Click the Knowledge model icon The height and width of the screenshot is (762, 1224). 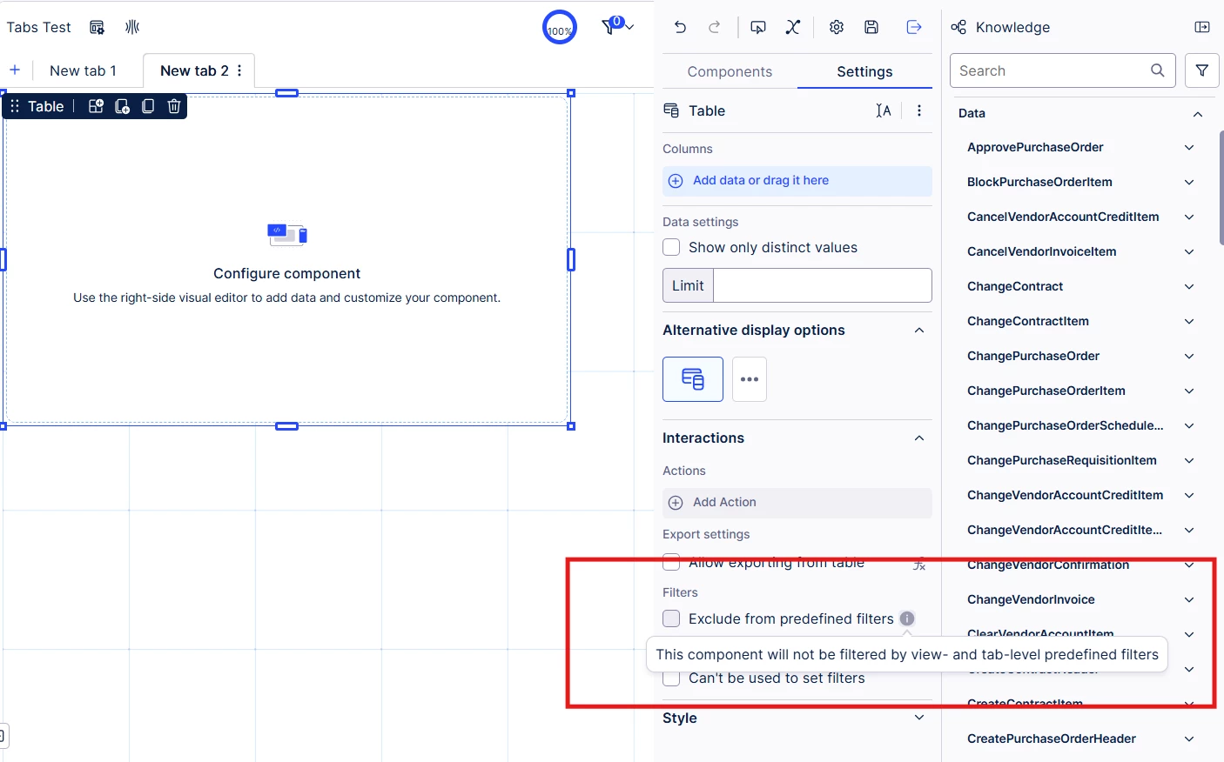pos(958,28)
